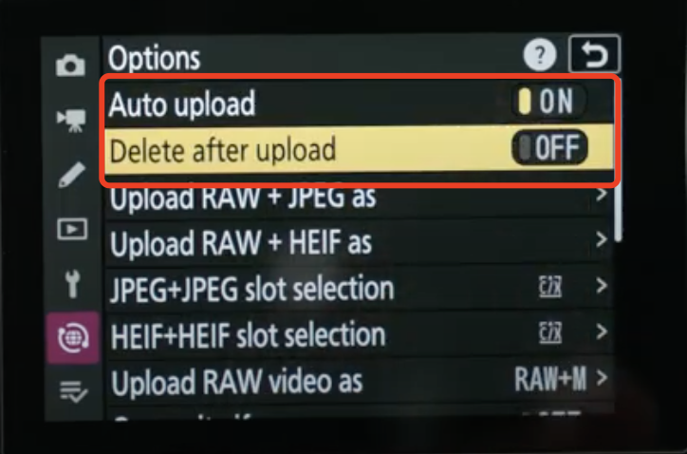Open the Video Recording menu icon
Image resolution: width=687 pixels, height=454 pixels.
coord(71,121)
